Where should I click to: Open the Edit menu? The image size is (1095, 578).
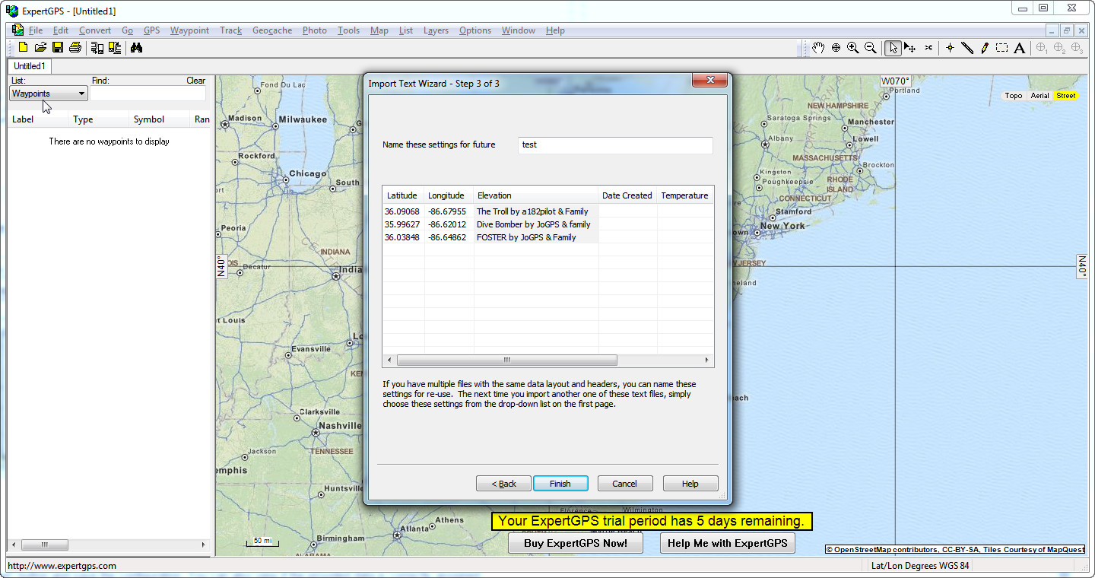61,30
